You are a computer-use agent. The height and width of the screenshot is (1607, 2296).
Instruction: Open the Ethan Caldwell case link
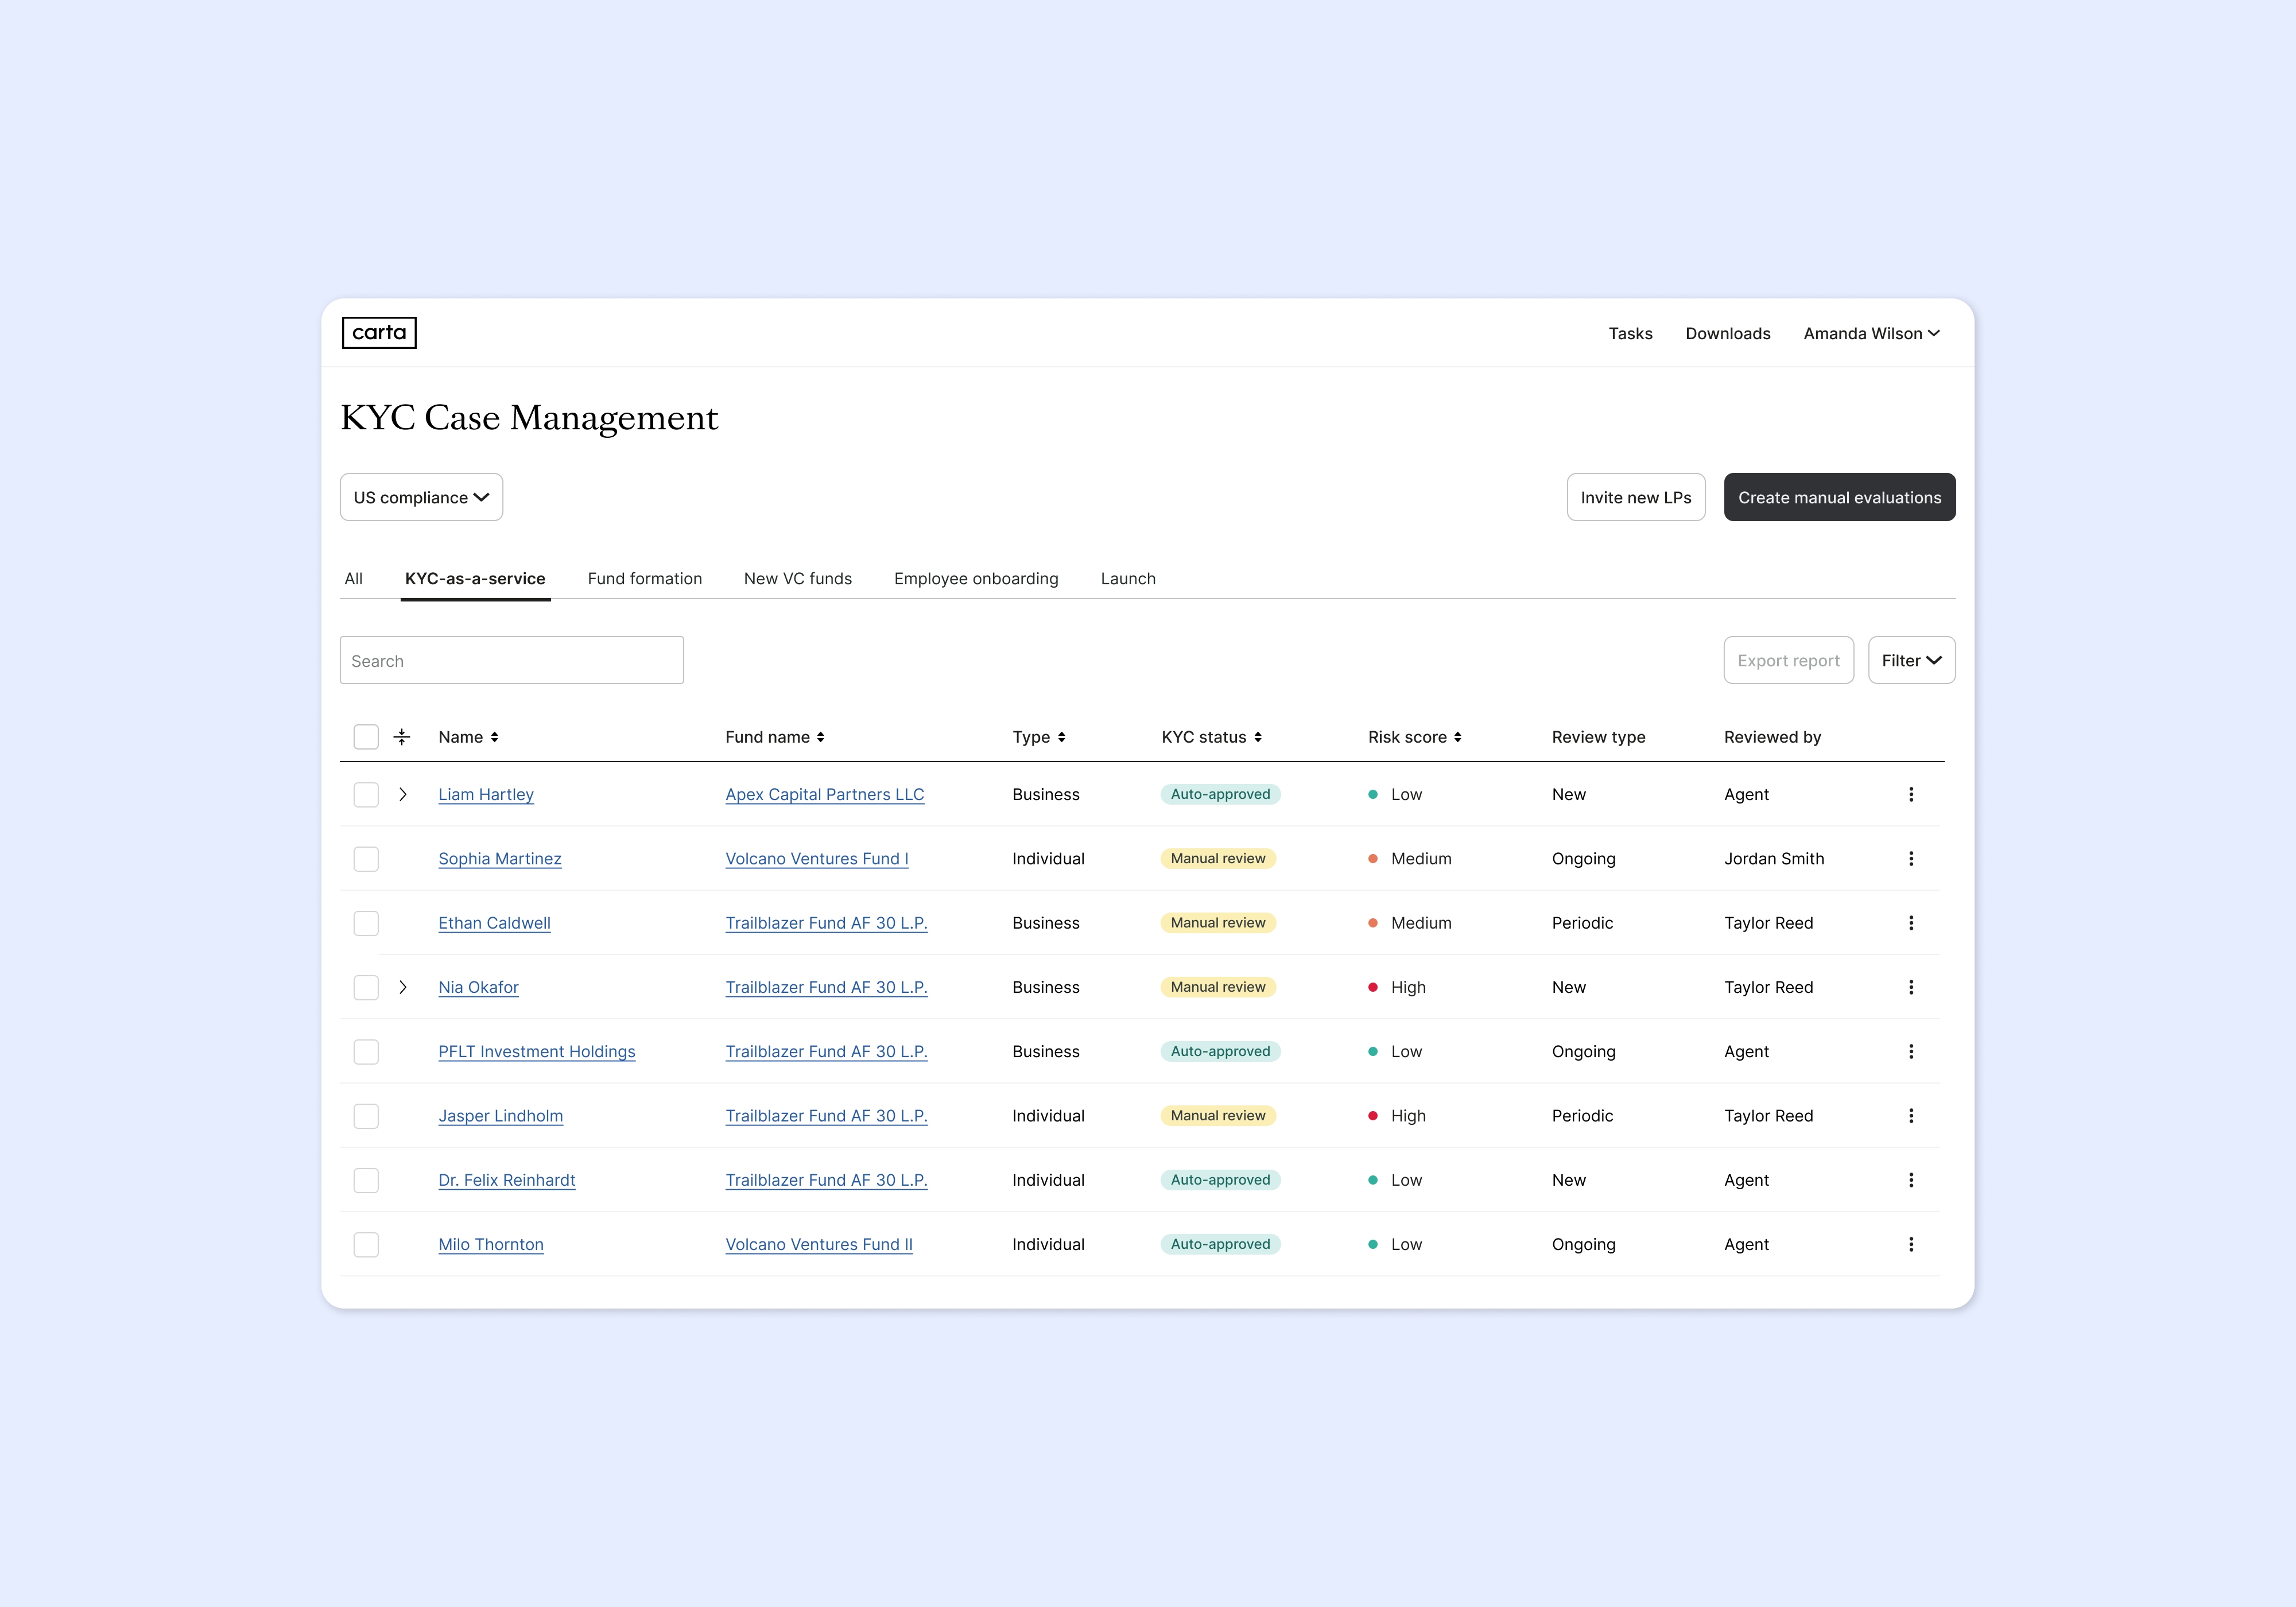494,923
